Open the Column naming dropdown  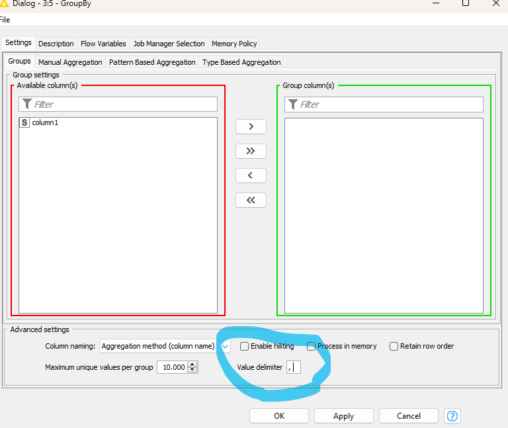tap(225, 346)
